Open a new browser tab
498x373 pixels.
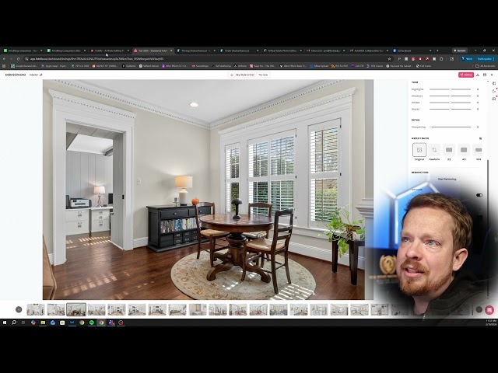tap(437, 51)
